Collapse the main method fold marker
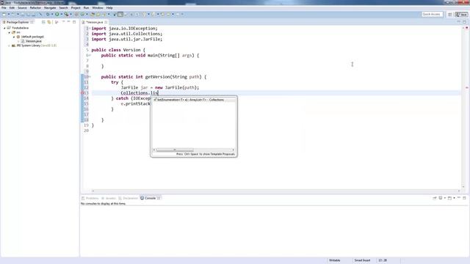470x264 pixels. pyautogui.click(x=90, y=56)
